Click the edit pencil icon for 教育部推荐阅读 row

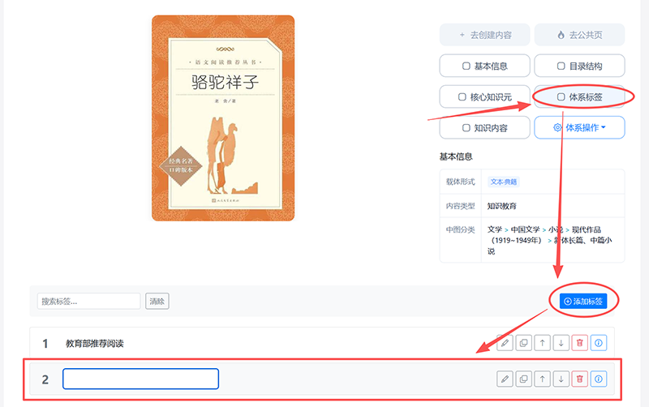tap(505, 343)
